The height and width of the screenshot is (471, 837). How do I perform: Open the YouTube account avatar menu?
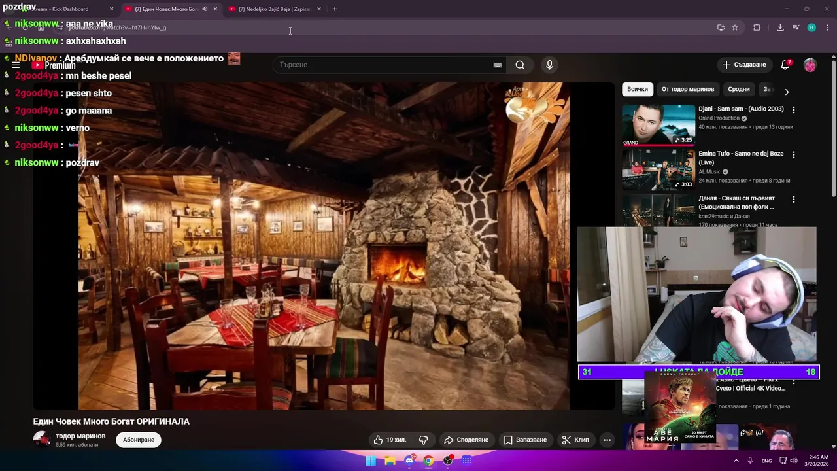(810, 65)
